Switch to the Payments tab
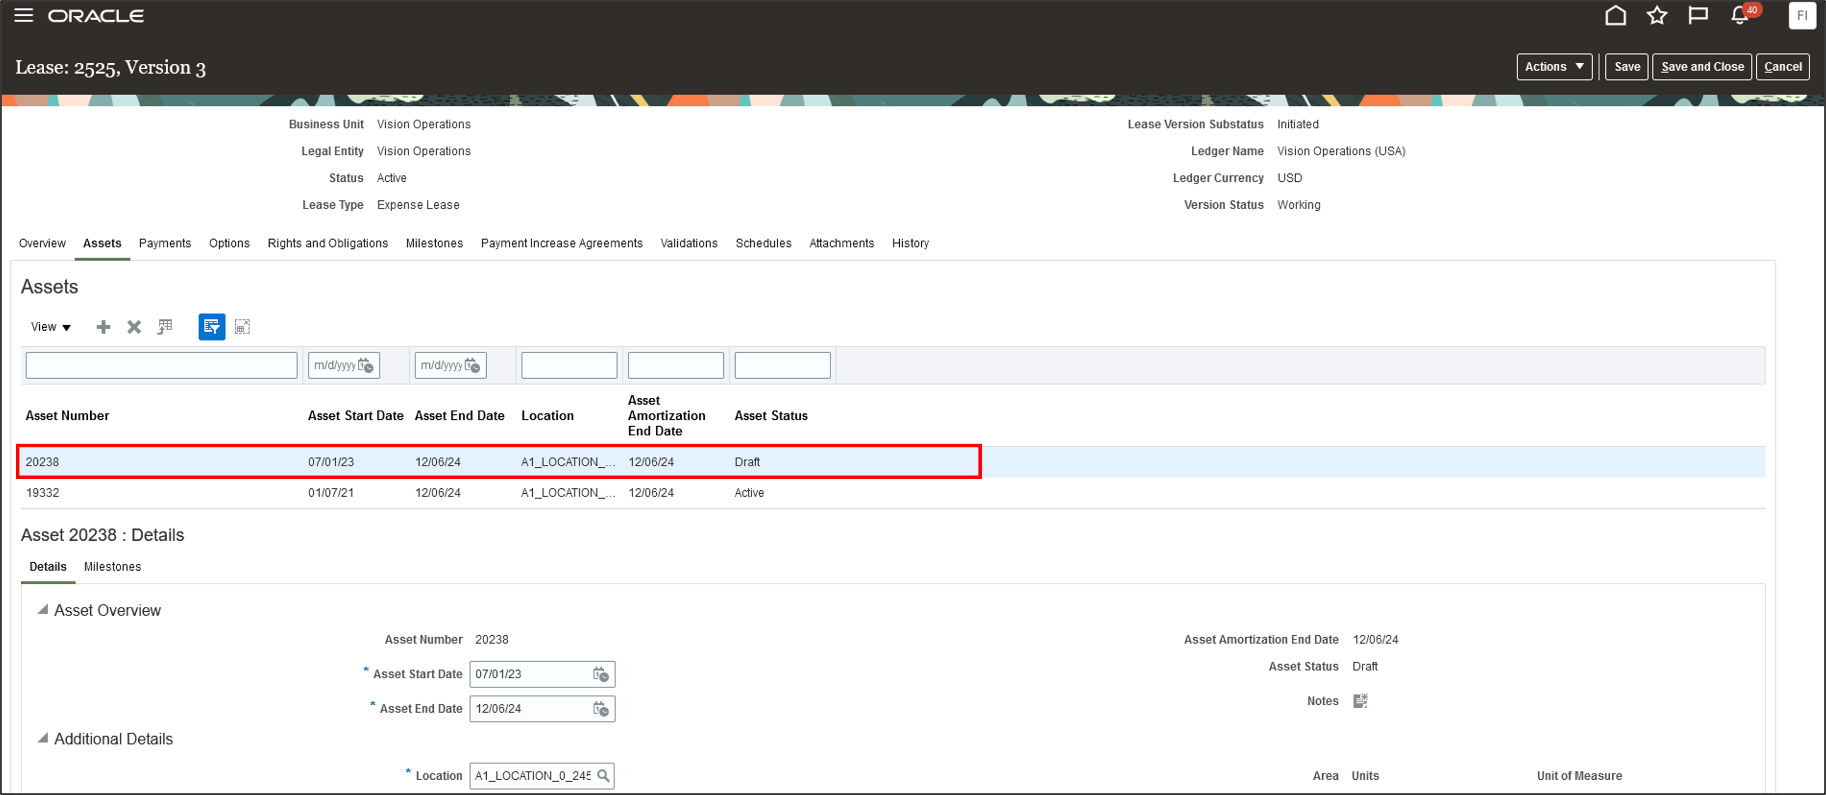The height and width of the screenshot is (795, 1826). [164, 243]
